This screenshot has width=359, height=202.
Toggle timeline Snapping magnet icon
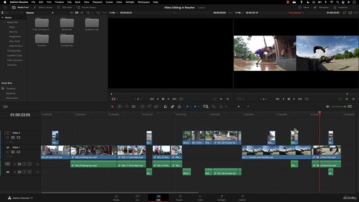pos(165,107)
